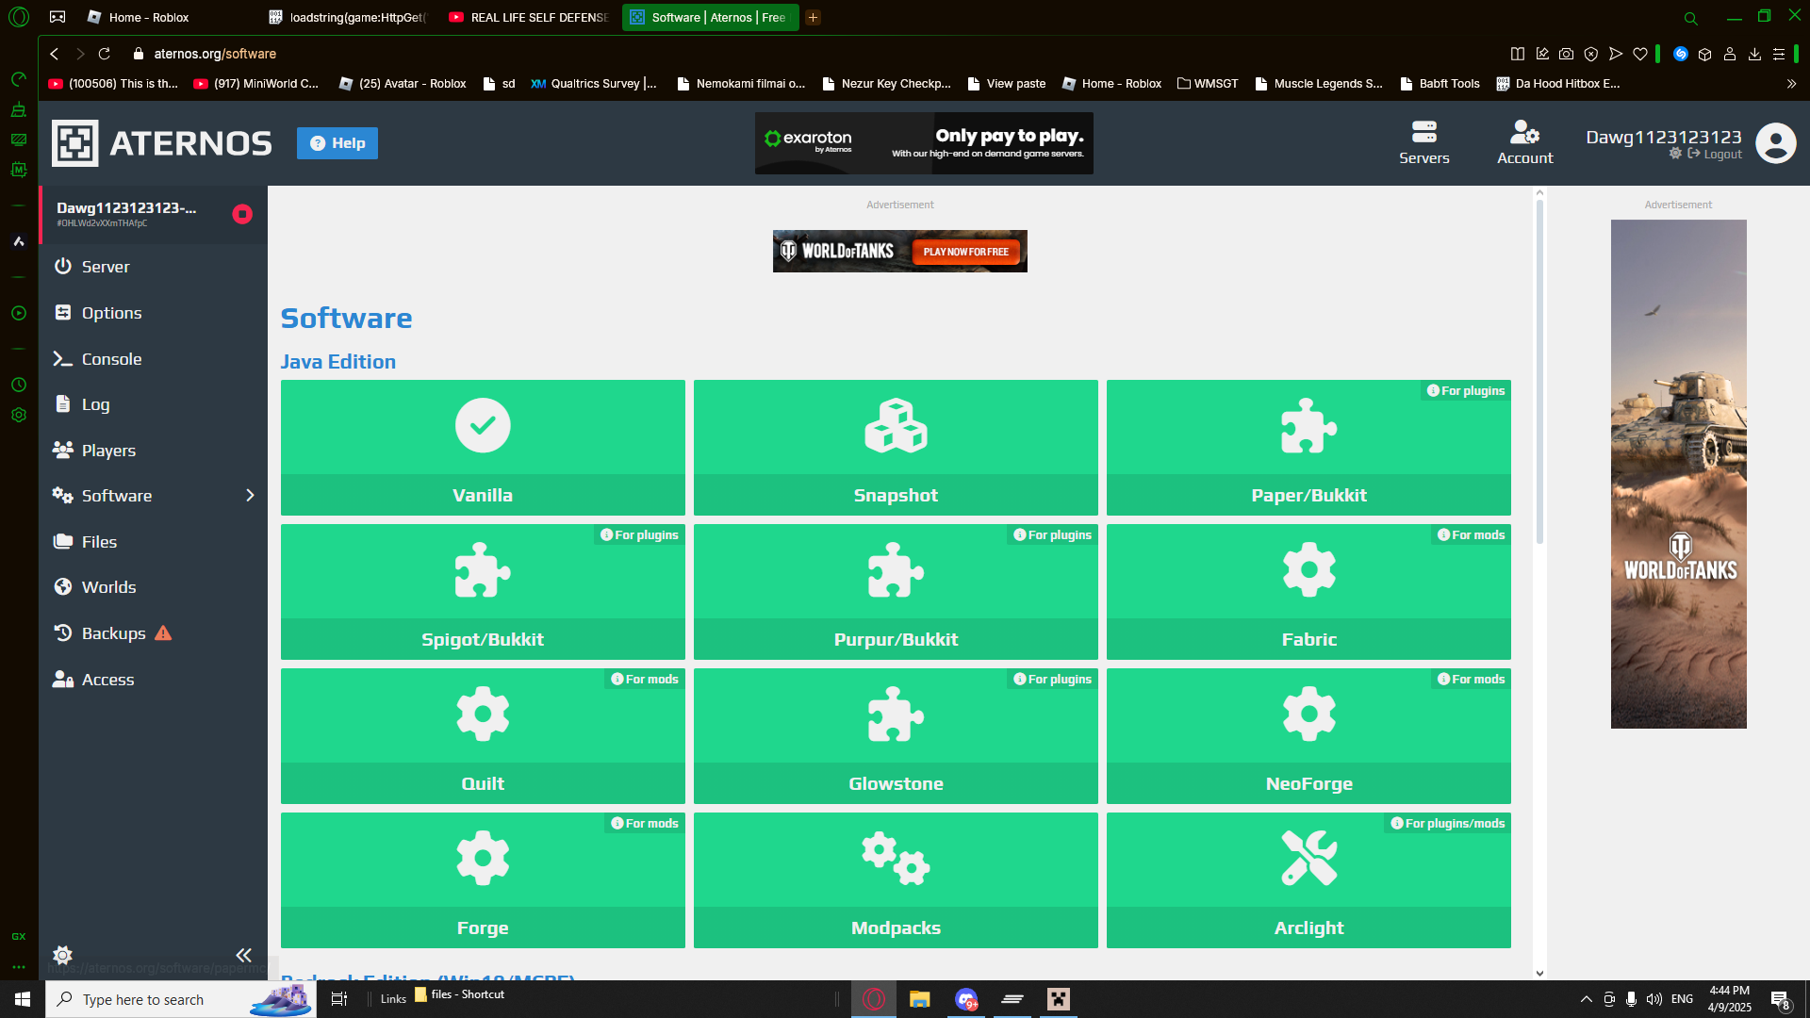1810x1018 pixels.
Task: Click the World of Tanks sidebar ad image
Action: coord(1678,474)
